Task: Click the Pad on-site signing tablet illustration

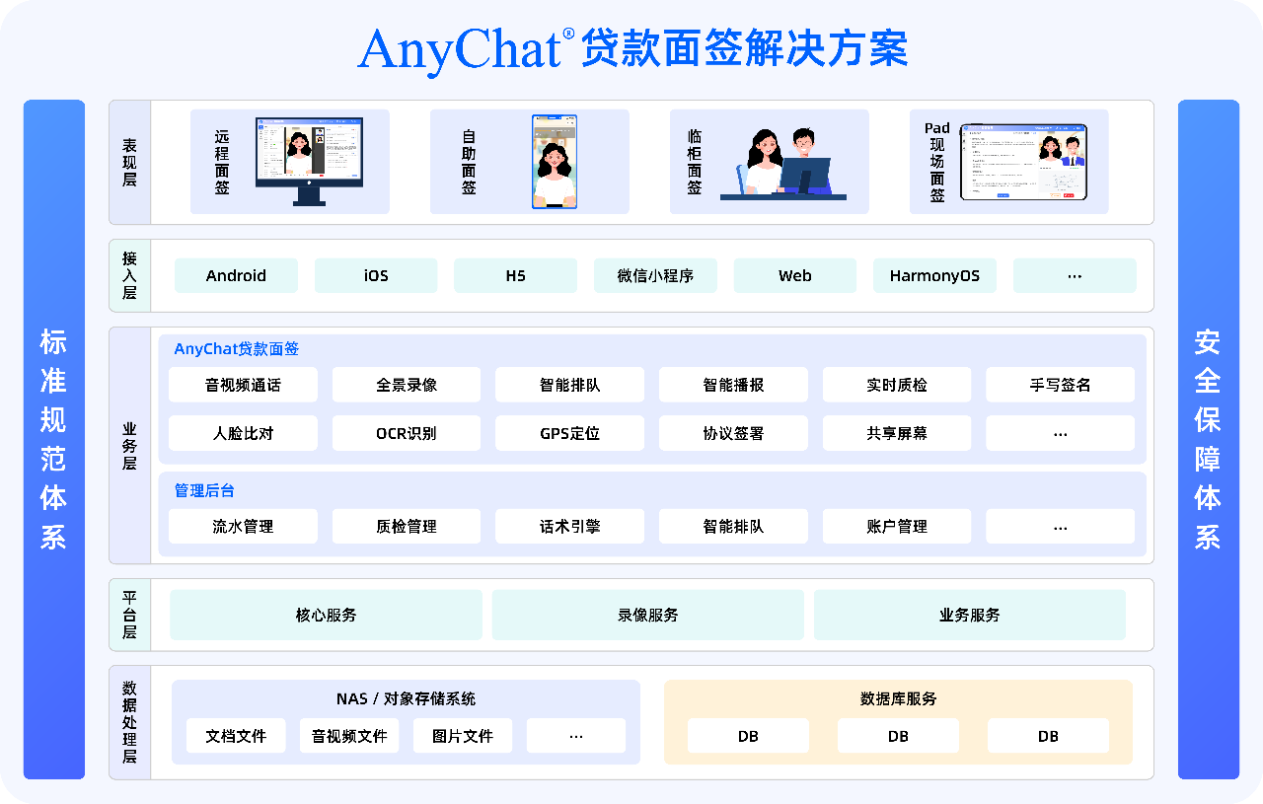Action: (1023, 162)
